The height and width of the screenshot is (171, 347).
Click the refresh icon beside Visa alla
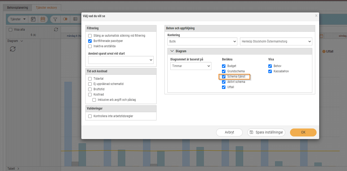[56, 30]
